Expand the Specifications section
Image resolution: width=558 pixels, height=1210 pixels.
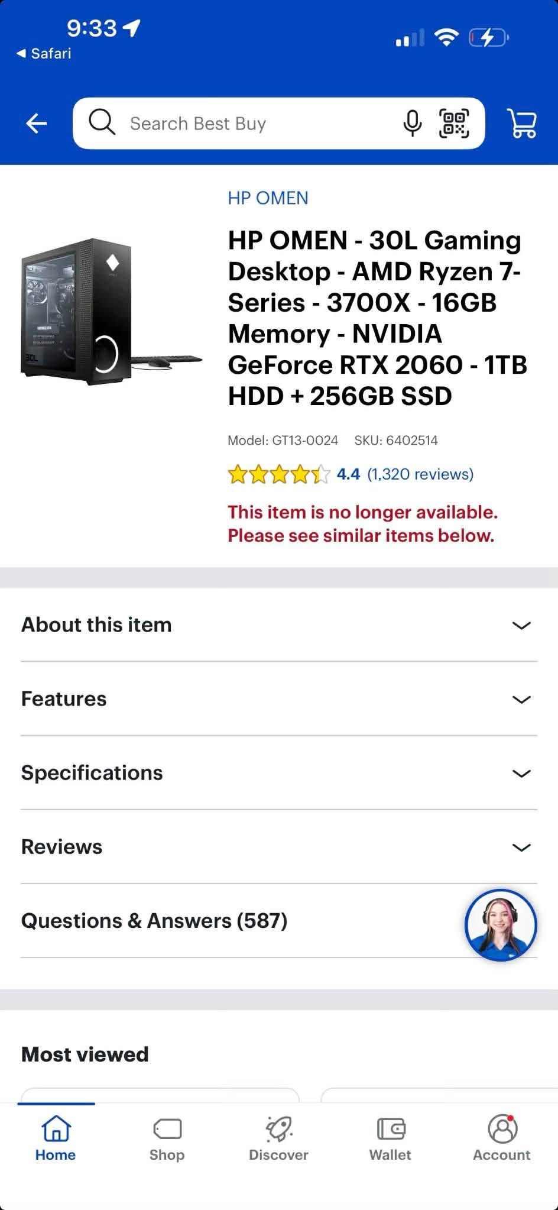coord(279,773)
